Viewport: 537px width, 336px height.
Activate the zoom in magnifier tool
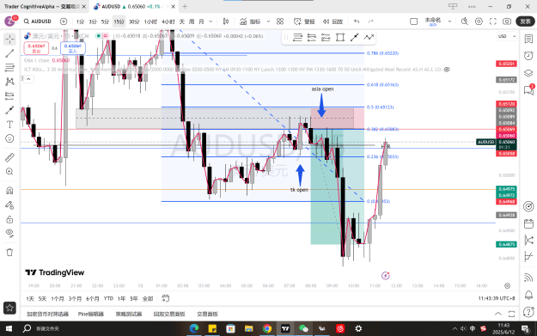coord(9,172)
